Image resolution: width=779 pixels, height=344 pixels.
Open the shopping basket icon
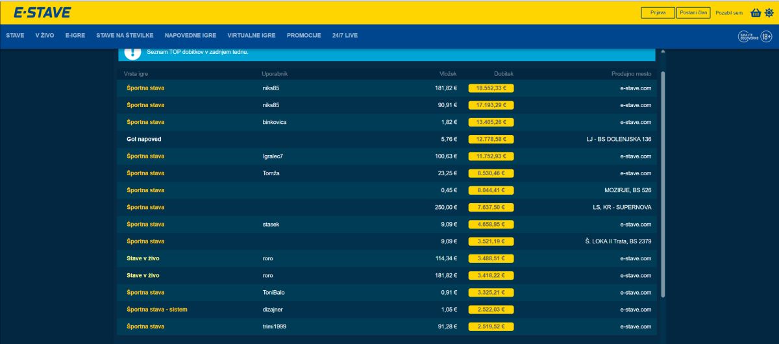point(756,13)
